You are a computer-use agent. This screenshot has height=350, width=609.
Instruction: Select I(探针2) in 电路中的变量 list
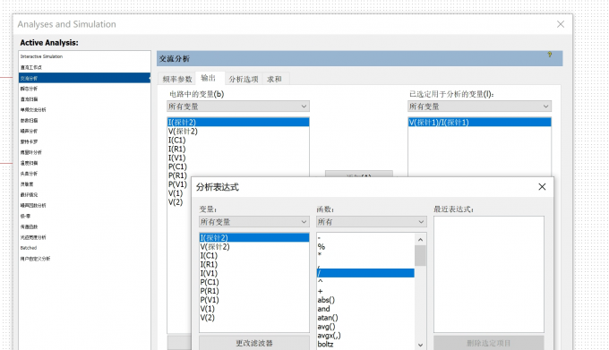point(238,123)
